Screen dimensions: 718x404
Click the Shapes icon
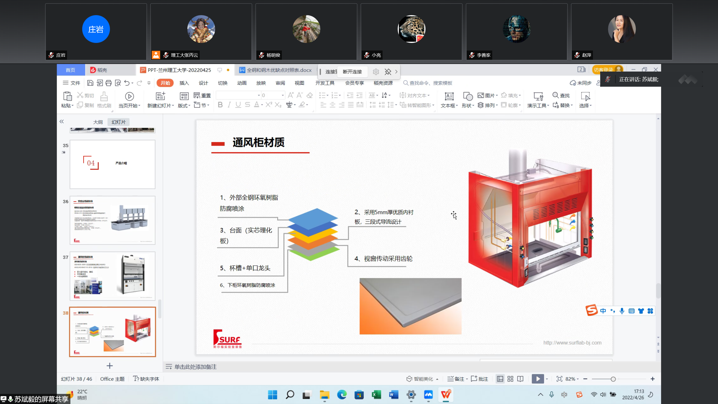[x=467, y=96]
